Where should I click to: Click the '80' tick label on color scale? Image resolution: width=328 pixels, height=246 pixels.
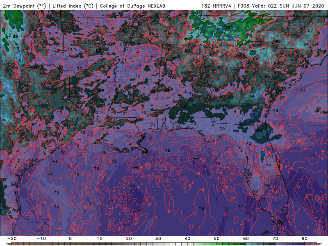(305, 239)
